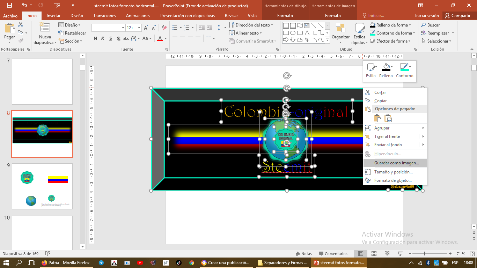Click Iniciar sesión link
The image size is (477, 268).
point(427,16)
